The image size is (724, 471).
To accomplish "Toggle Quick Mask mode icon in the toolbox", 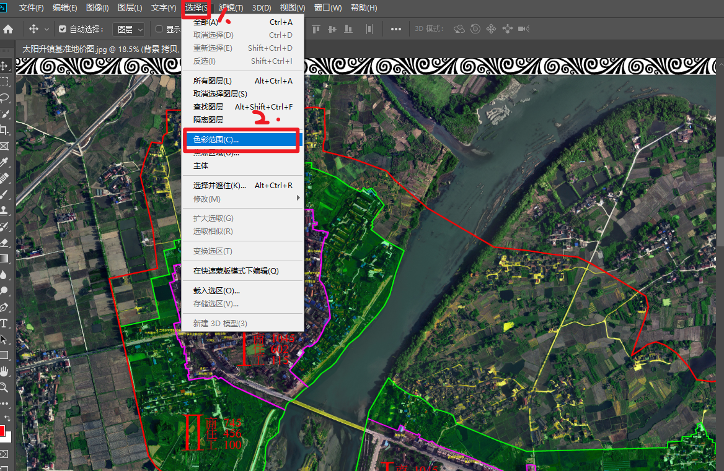I will point(4,454).
